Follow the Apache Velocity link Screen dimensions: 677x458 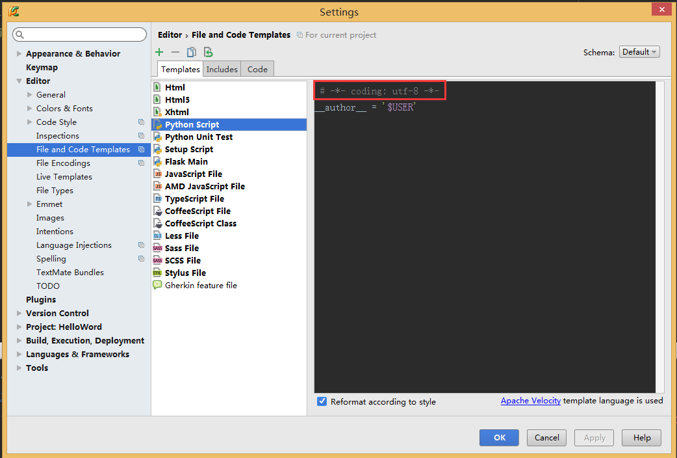point(531,401)
